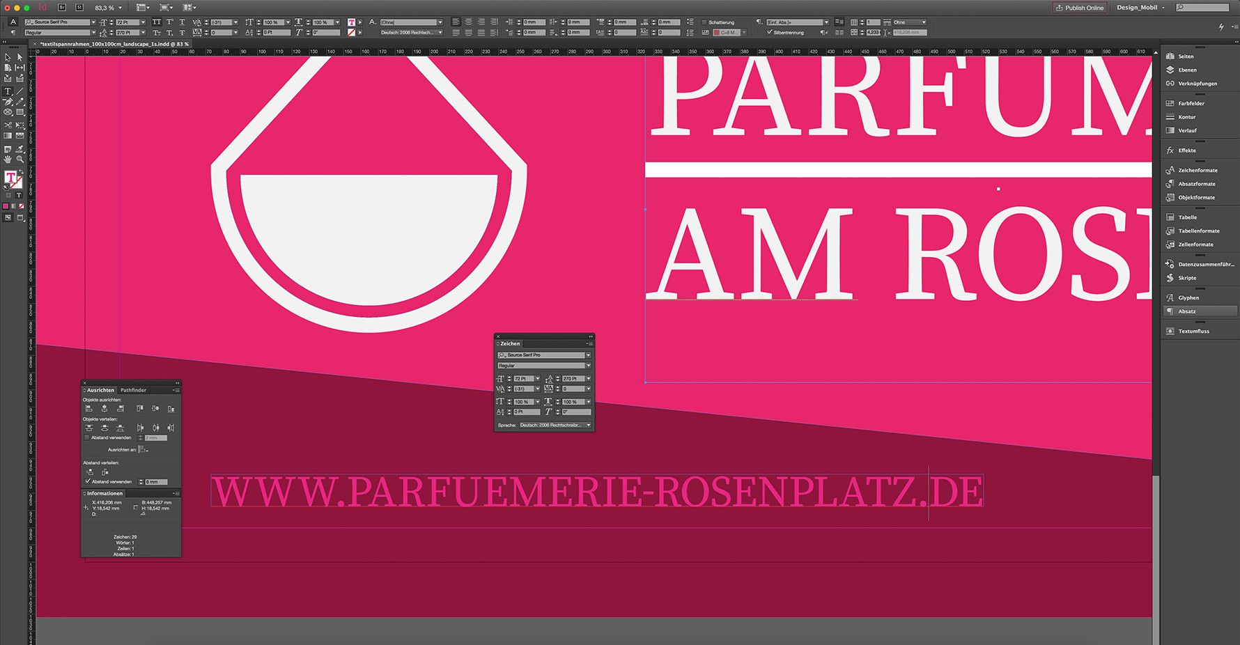
Task: Select the Selection tool (black arrow)
Action: tap(8, 56)
